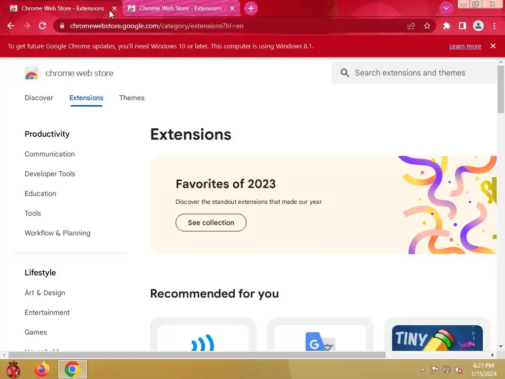Browse the Education category
505x379 pixels.
[40, 193]
